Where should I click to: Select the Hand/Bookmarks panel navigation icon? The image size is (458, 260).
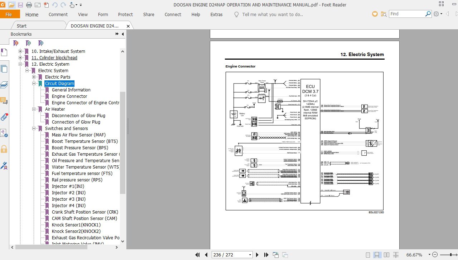point(5,52)
